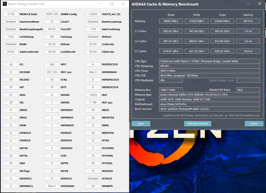
Task: Click the tPHYRDL value 26
Action: coord(93,163)
